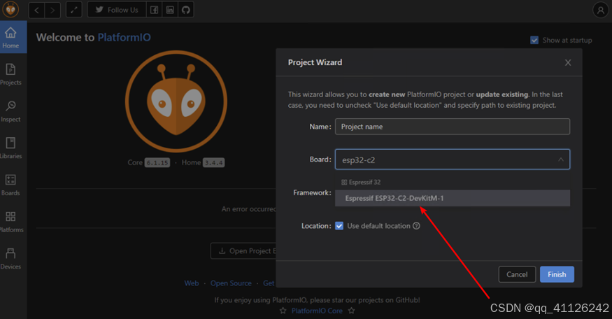The image size is (612, 319).
Task: Open the GitHub icon link
Action: tap(186, 10)
